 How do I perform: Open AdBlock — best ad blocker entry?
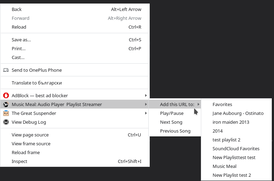pos(75,95)
